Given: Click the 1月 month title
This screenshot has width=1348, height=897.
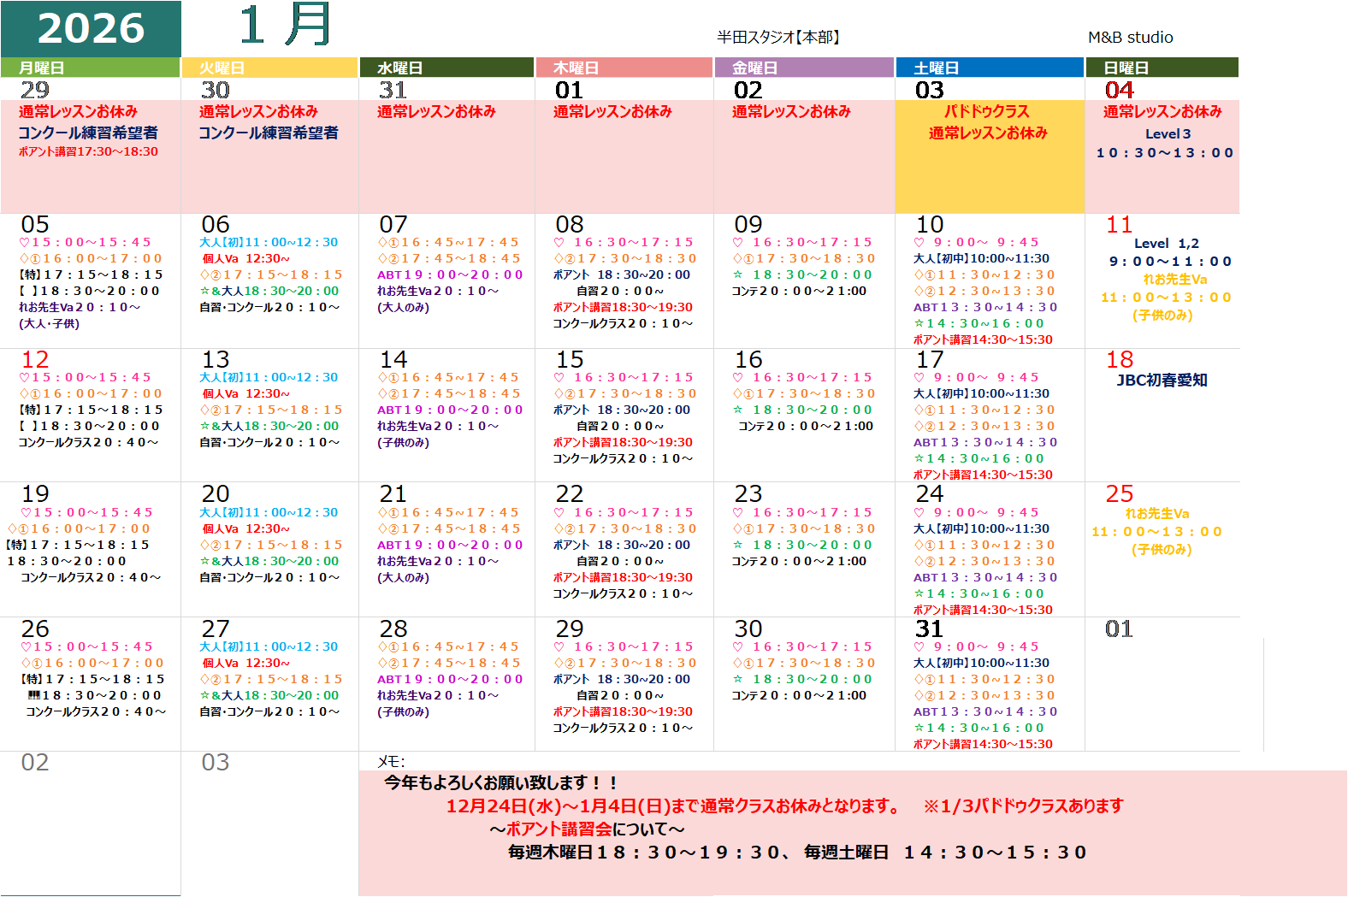Looking at the screenshot, I should pos(285,26).
